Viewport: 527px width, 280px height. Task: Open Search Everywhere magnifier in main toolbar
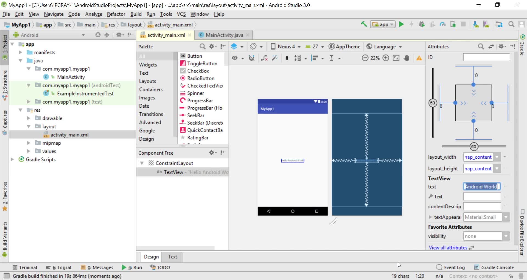[511, 24]
